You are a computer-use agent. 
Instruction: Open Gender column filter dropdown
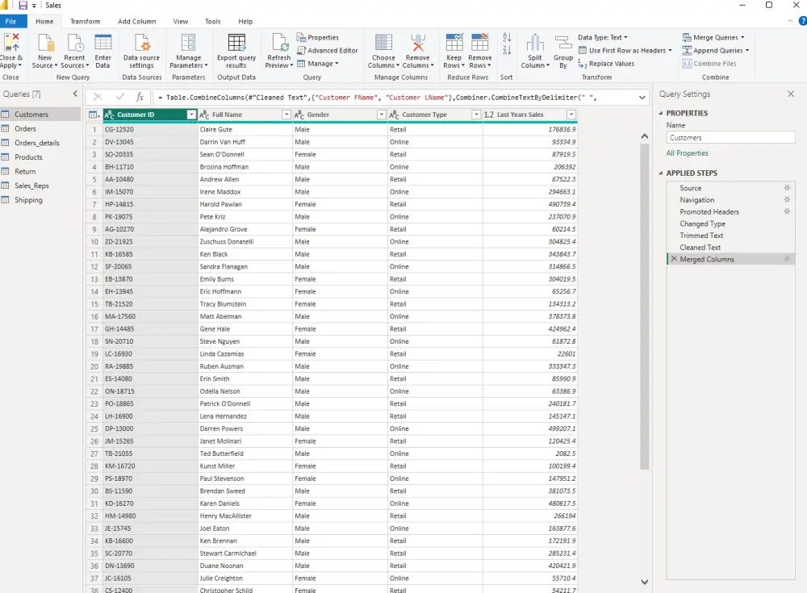[381, 115]
